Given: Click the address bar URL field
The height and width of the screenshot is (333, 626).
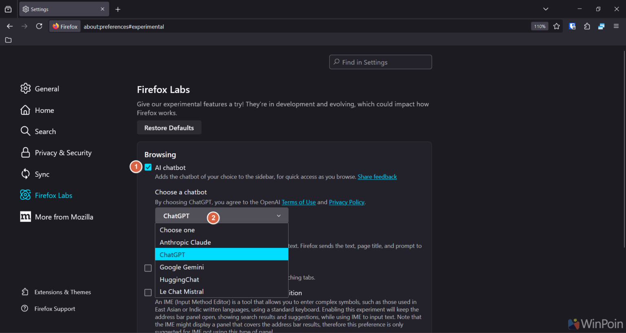Looking at the screenshot, I should tap(305, 26).
